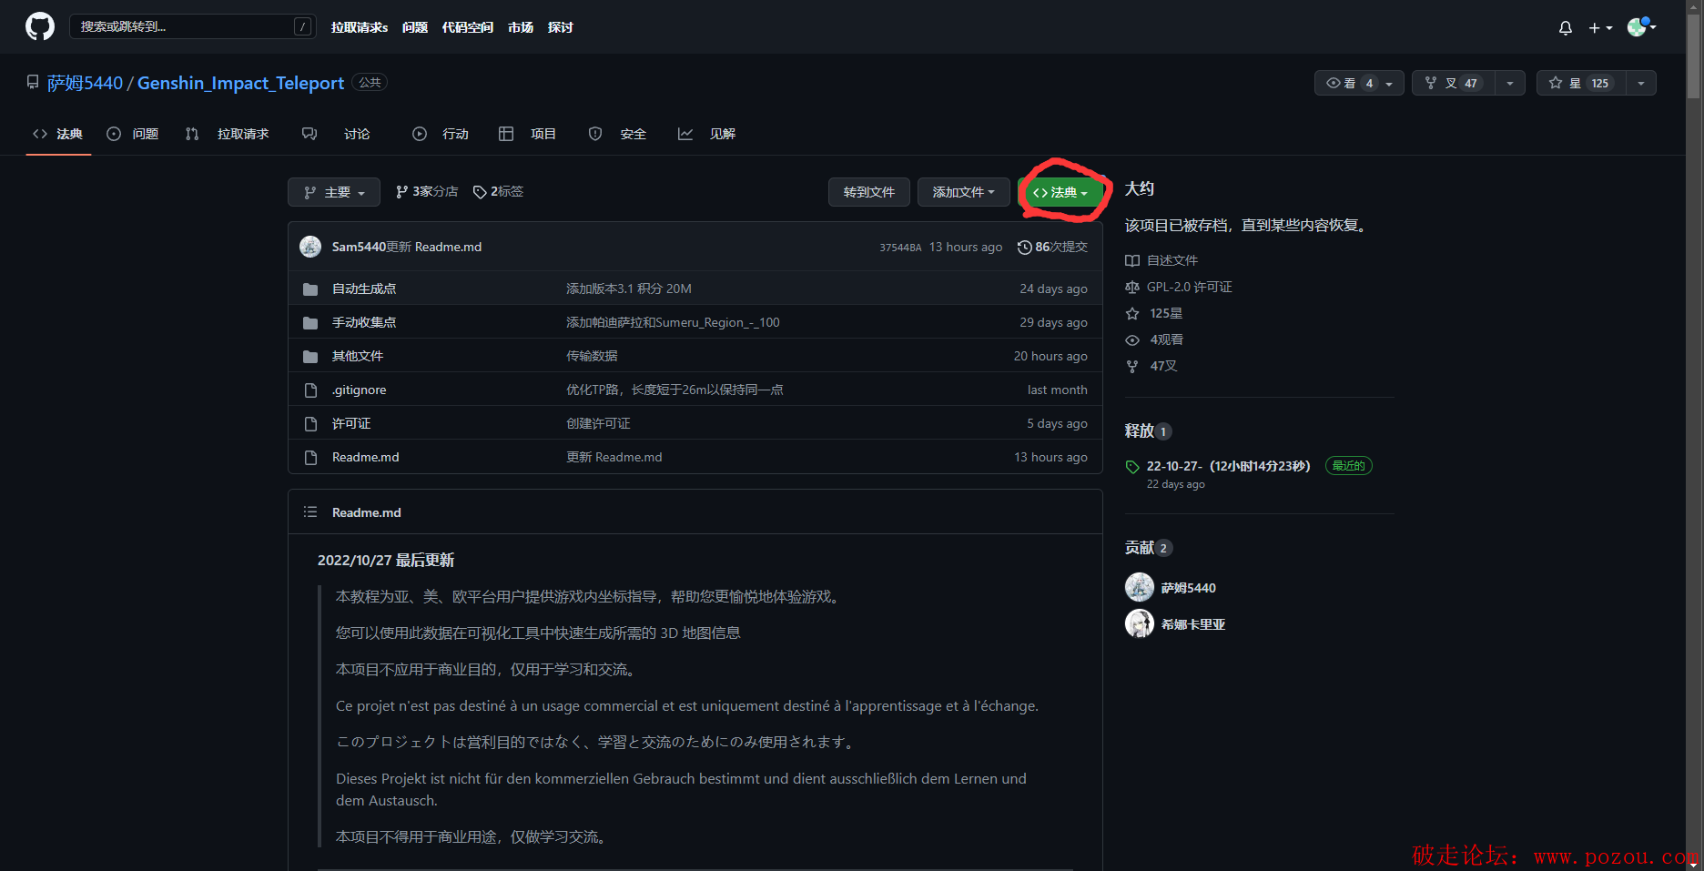The height and width of the screenshot is (871, 1704).
Task: Open the Readme outline list icon
Action: point(310,512)
